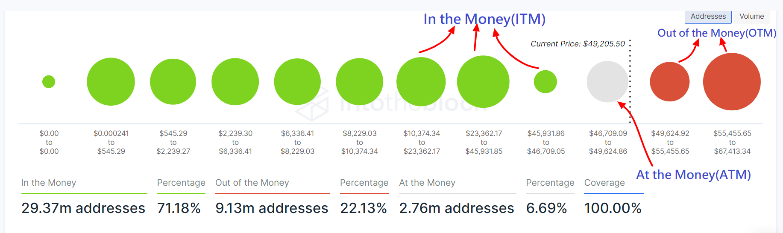Click the '$0.00 to $0.00' range label
Image resolution: width=783 pixels, height=233 pixels.
pyautogui.click(x=49, y=142)
